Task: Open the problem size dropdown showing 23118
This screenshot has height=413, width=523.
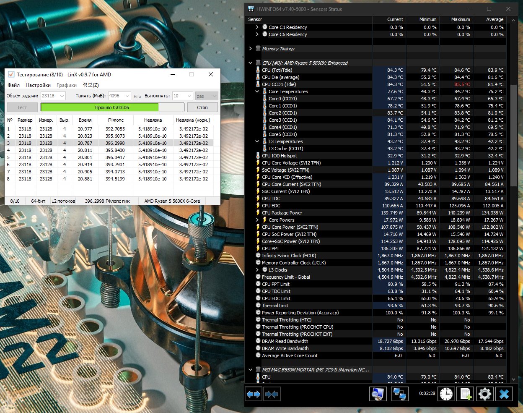Action: point(53,96)
